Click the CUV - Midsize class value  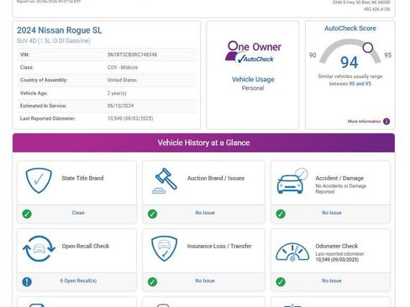123,67
